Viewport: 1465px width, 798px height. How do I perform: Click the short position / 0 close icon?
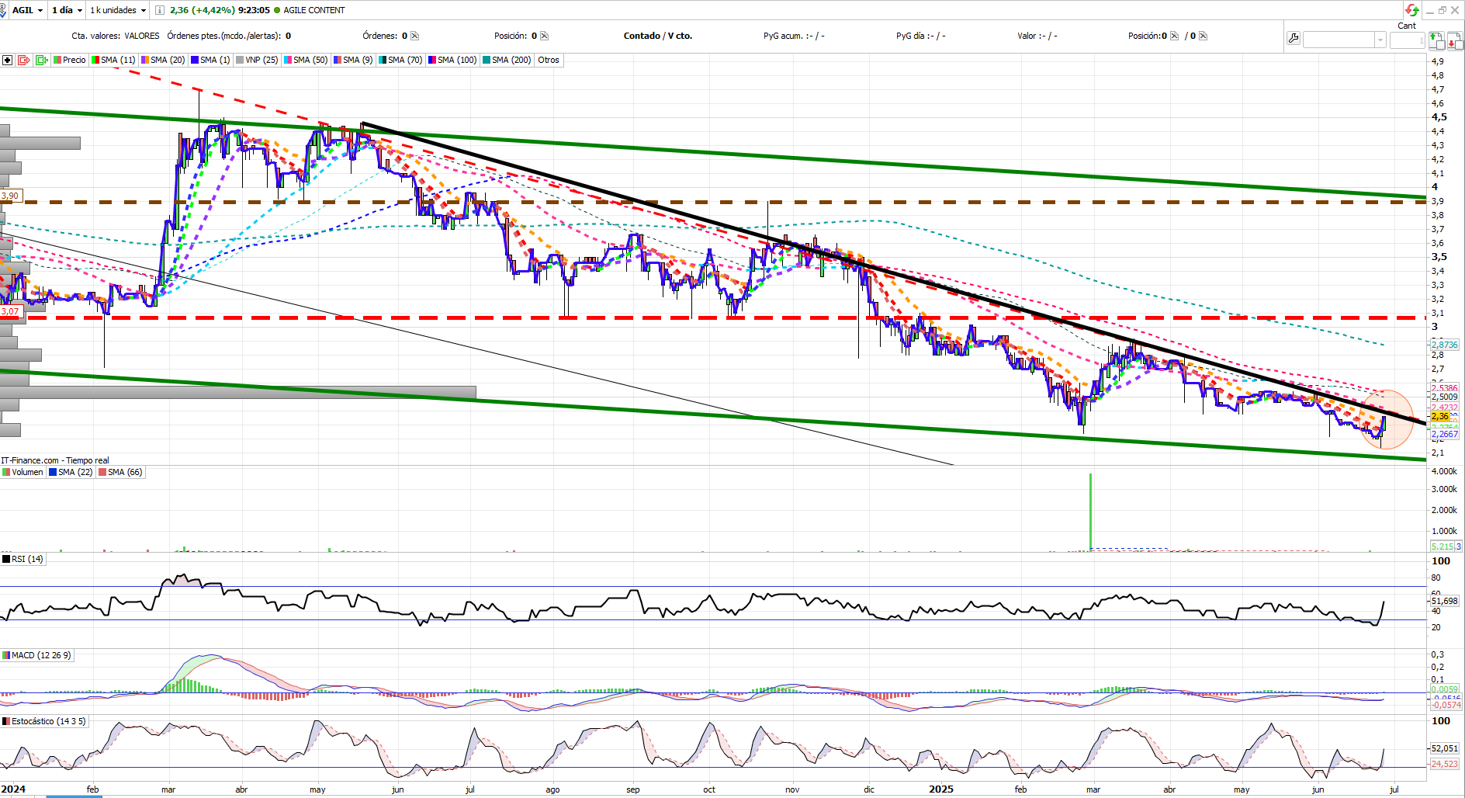point(1203,36)
